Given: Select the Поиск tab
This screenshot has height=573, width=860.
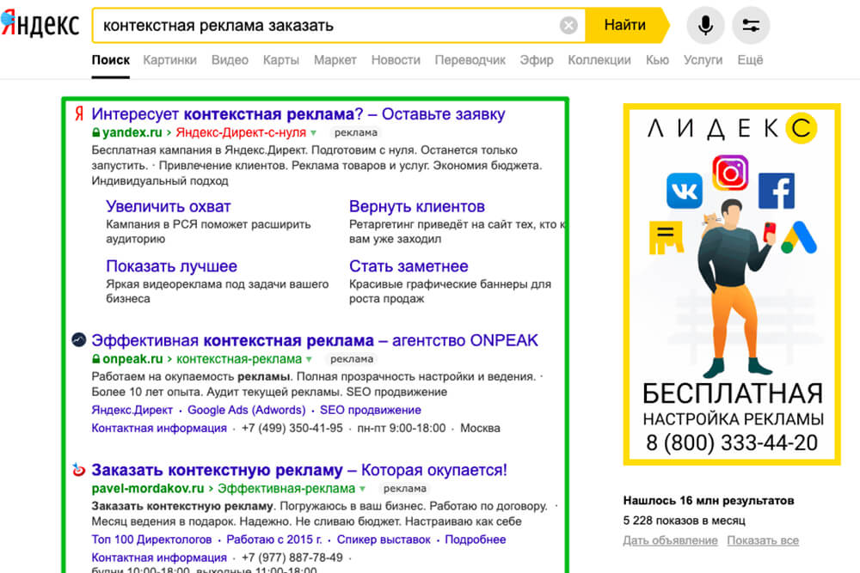Looking at the screenshot, I should coord(111,60).
